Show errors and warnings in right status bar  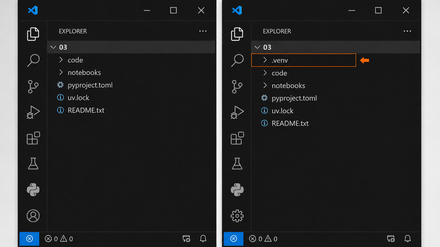[263, 239]
